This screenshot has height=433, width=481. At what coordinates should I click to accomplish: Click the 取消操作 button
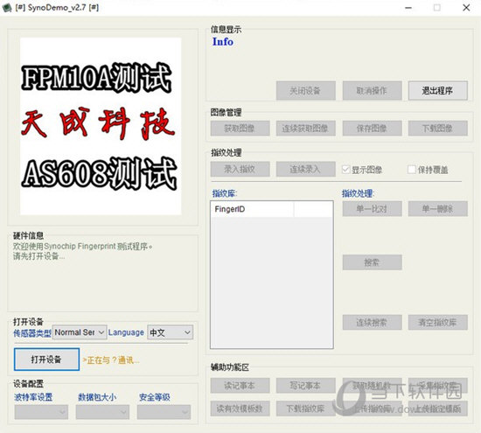(372, 90)
